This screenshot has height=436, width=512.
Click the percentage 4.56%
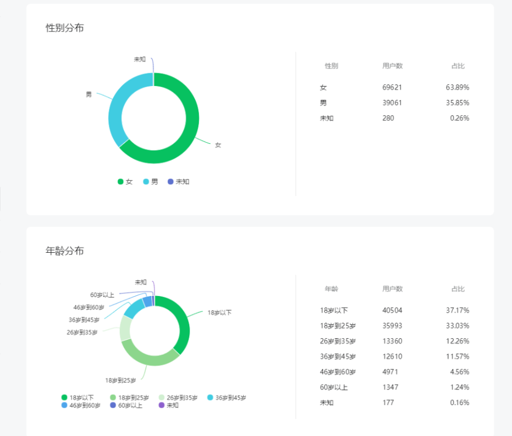[460, 372]
